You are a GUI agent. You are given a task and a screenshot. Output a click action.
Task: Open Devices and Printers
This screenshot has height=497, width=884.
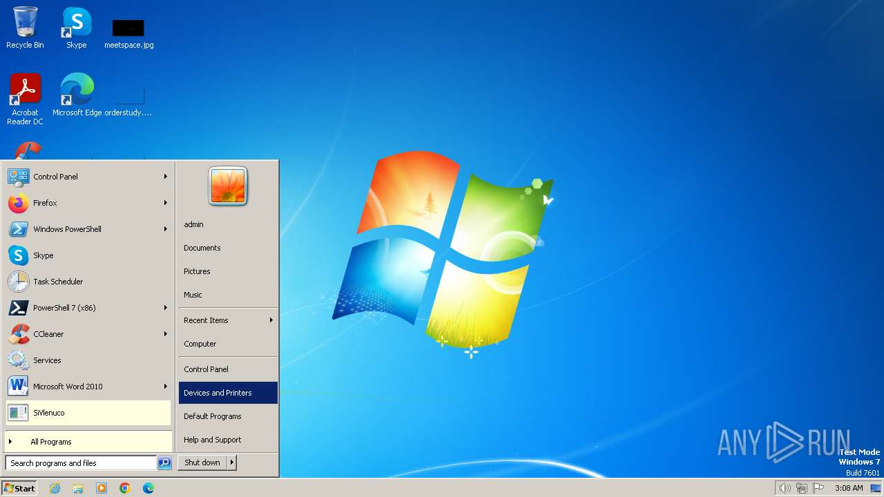[228, 393]
